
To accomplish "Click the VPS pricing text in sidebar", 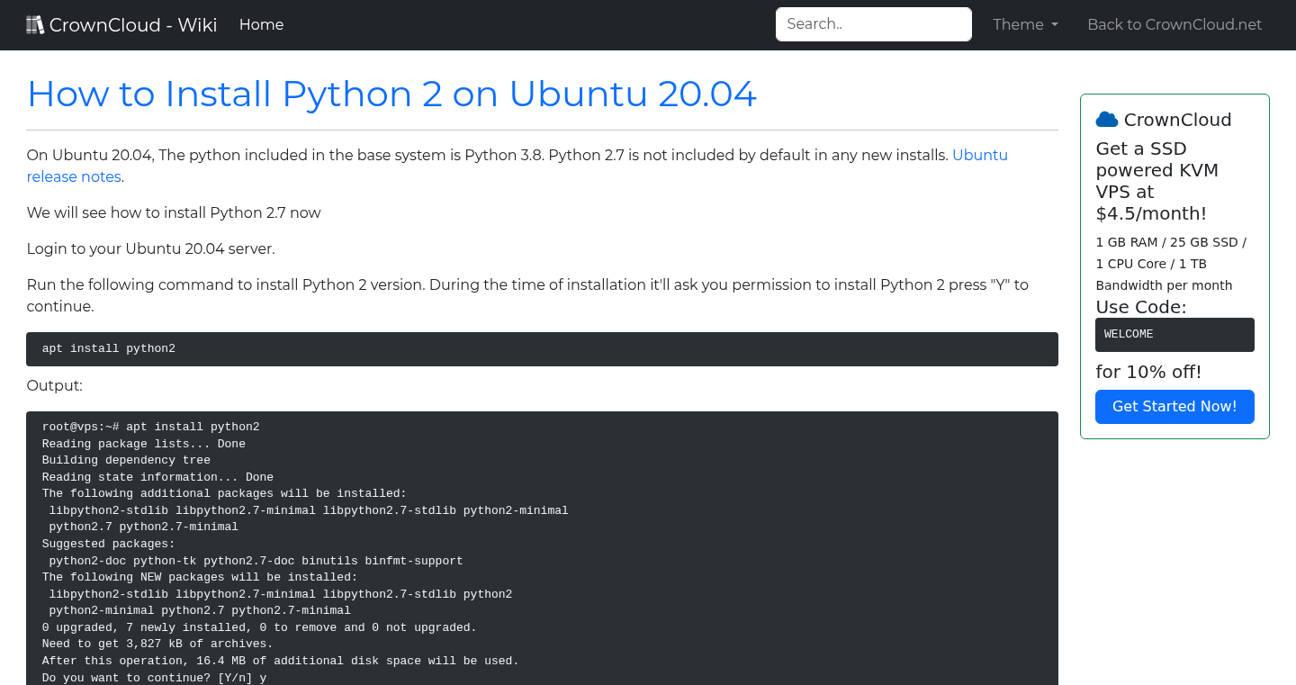I will [1171, 264].
